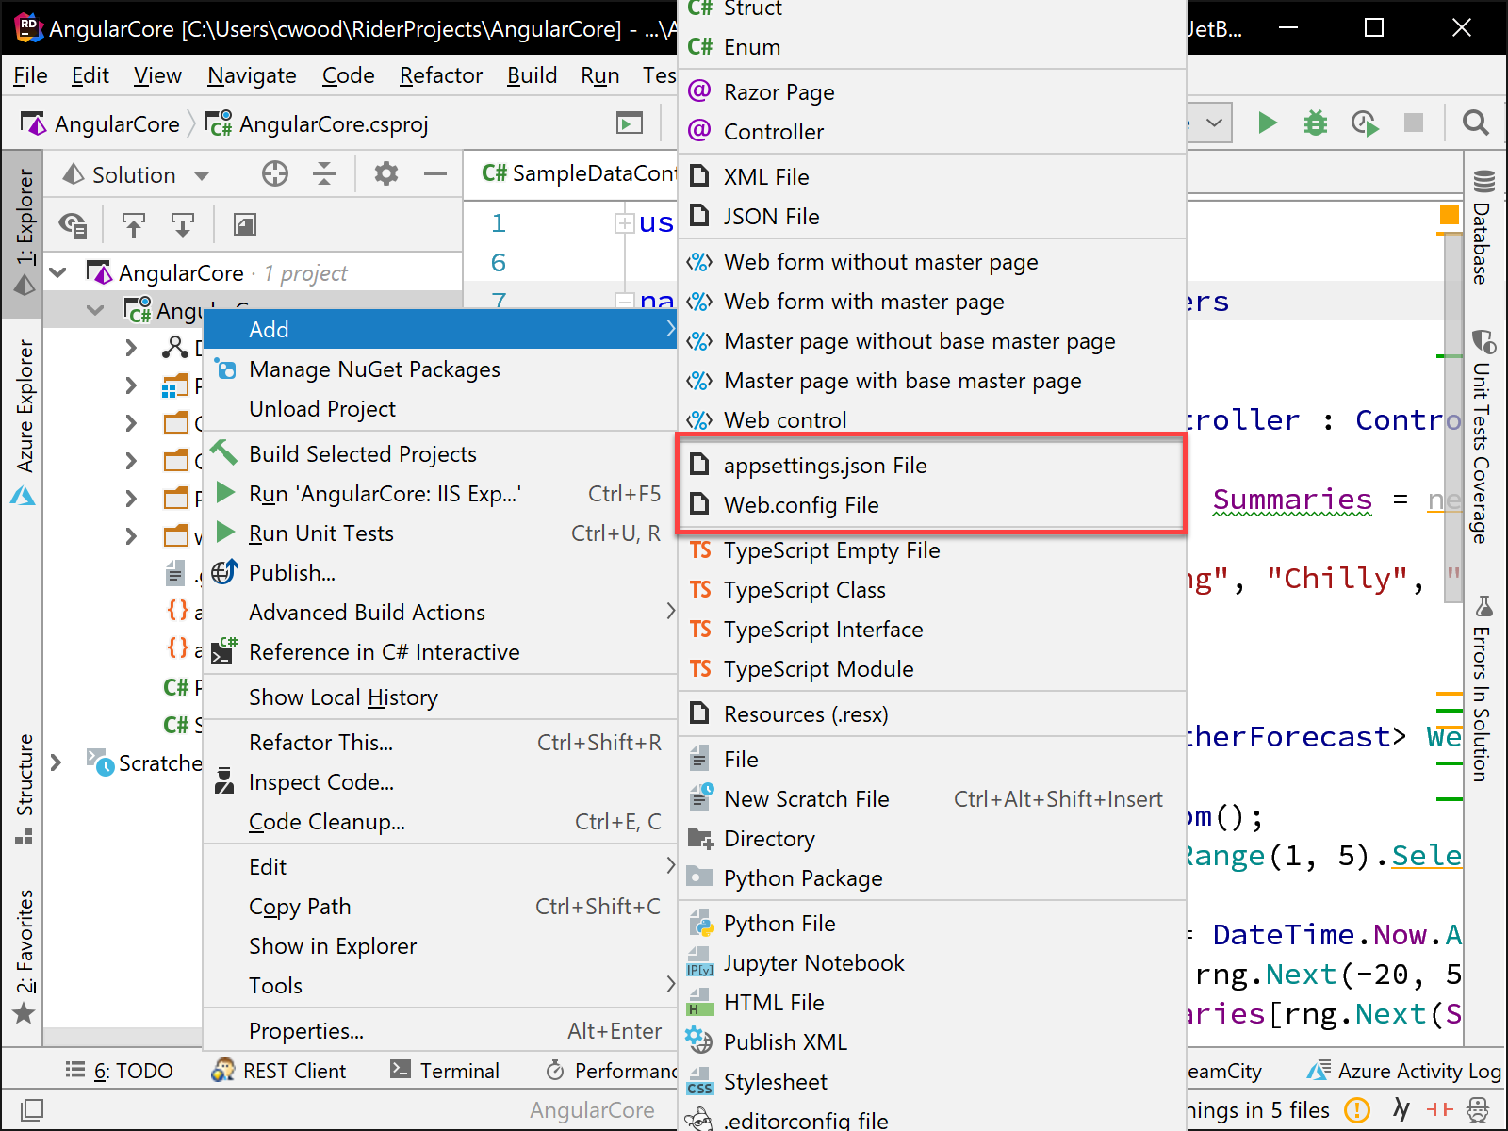Collapse the AngularCore project node

point(95,309)
